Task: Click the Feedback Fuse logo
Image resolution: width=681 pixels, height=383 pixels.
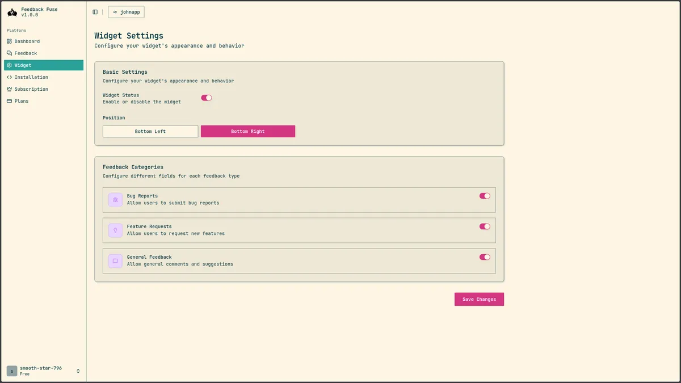Action: click(12, 12)
